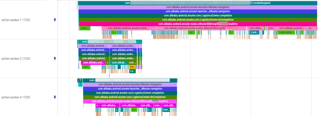Select the teal "Lock..." slice in worker-1
The width and height of the screenshot is (319, 116).
(254, 32)
